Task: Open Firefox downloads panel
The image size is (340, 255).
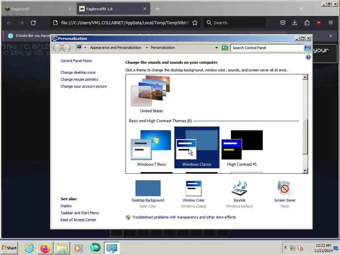Action: coord(295,23)
